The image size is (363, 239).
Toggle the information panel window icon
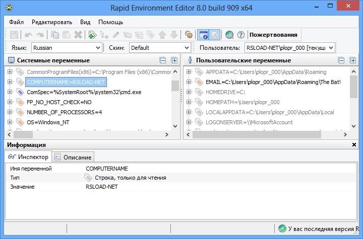point(203,35)
